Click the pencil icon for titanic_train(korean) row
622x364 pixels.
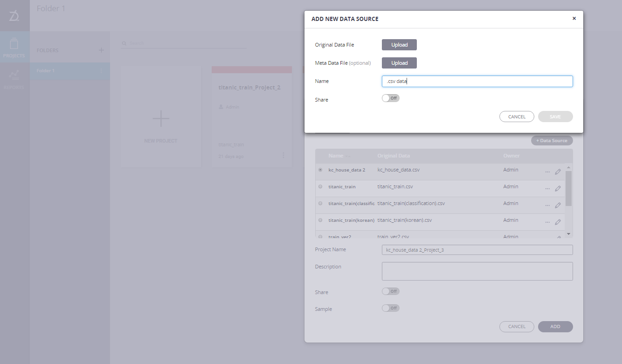[558, 222]
